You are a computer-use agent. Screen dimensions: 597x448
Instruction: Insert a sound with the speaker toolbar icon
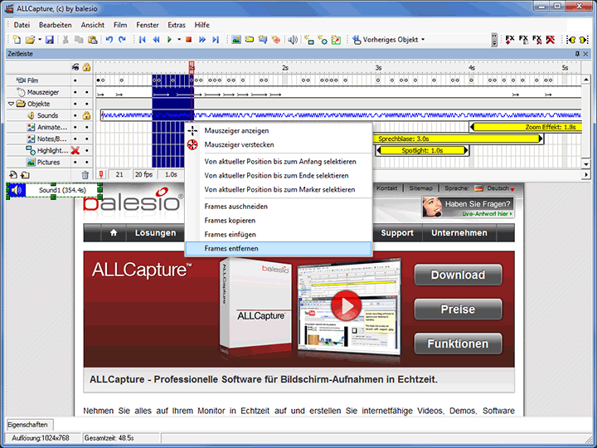point(293,40)
